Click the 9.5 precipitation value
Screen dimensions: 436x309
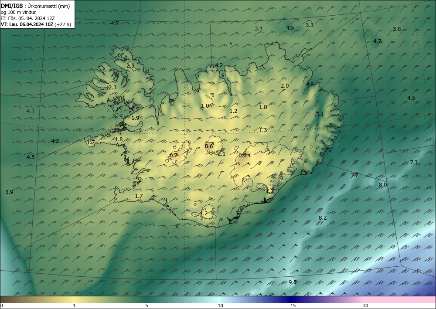tap(293, 282)
